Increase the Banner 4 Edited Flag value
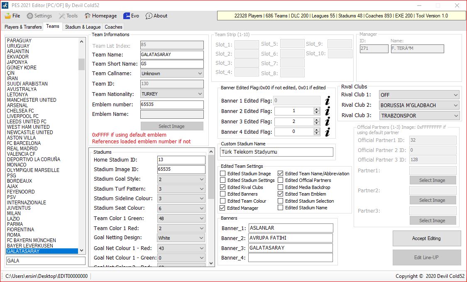Viewport: 467px width, 282px height. click(x=317, y=130)
